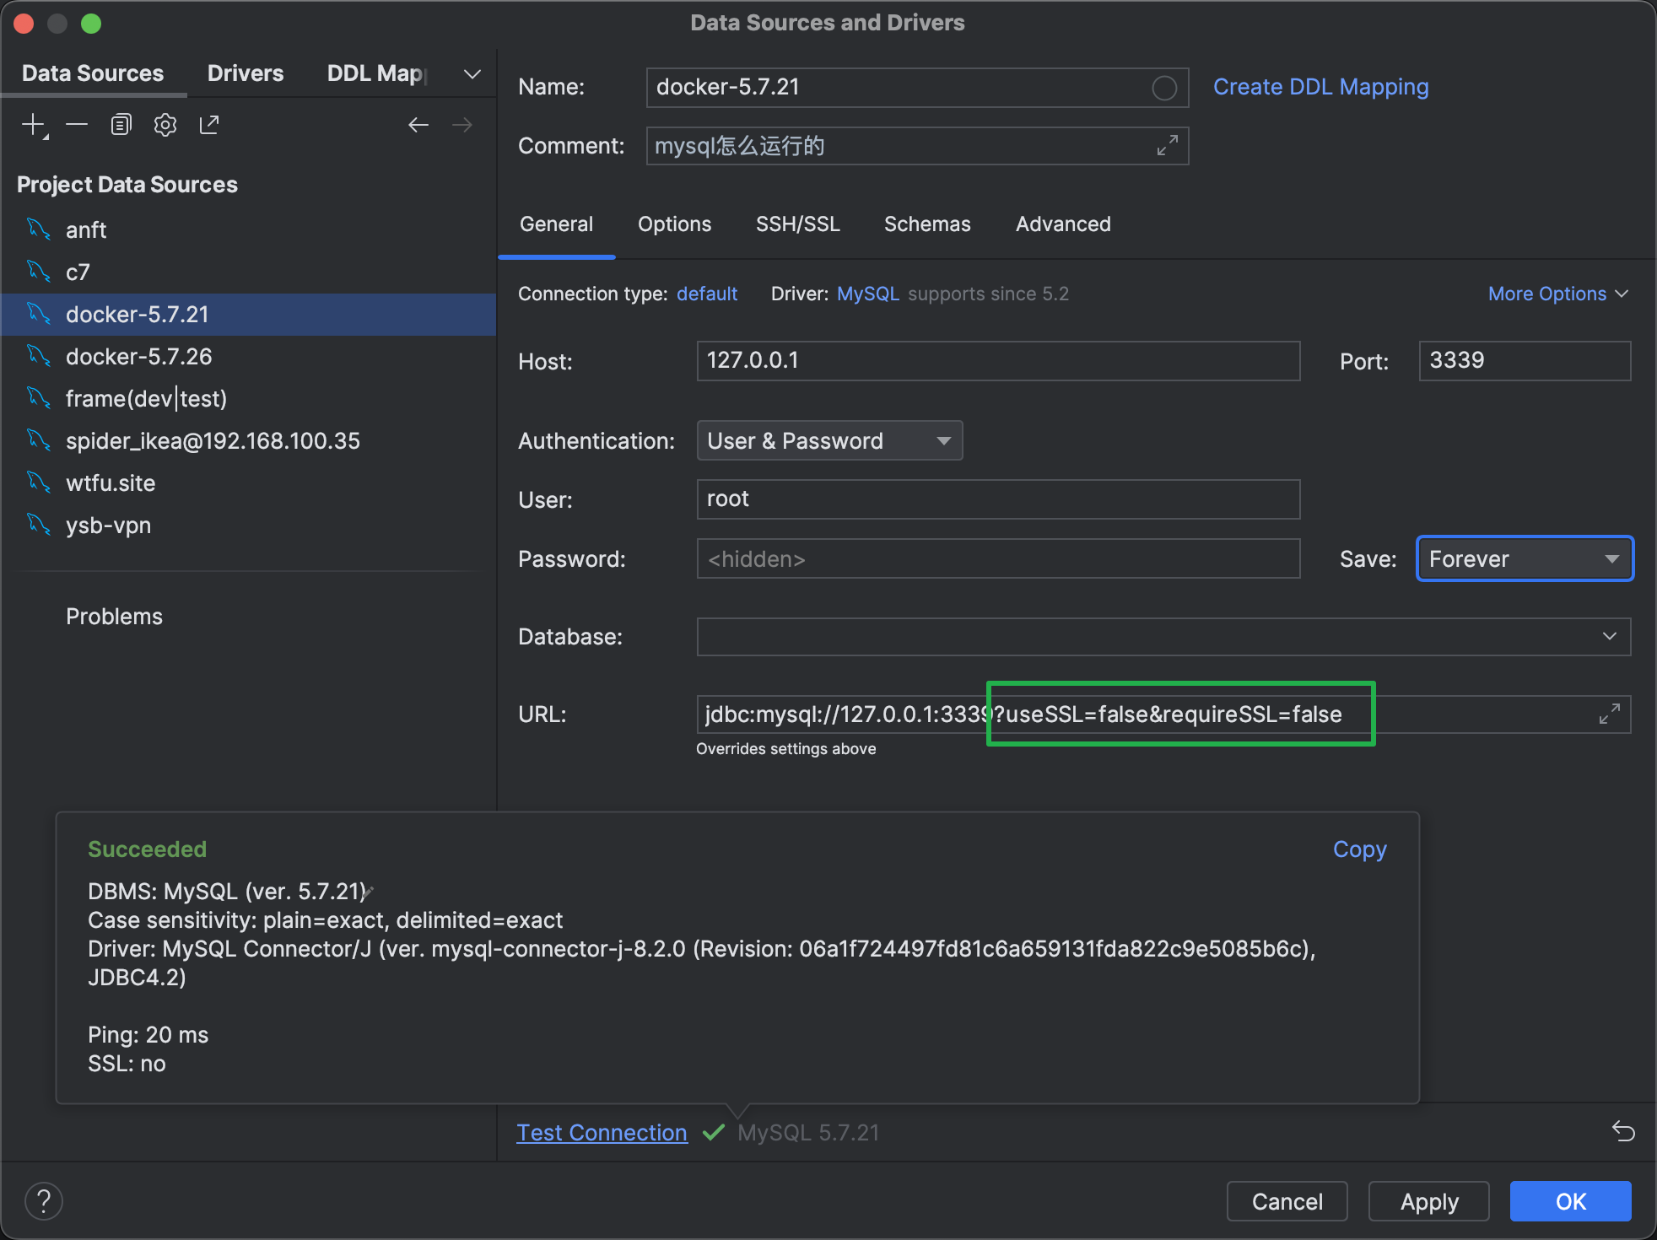Open the driver settings gear icon
Viewport: 1657px width, 1240px height.
(x=165, y=126)
